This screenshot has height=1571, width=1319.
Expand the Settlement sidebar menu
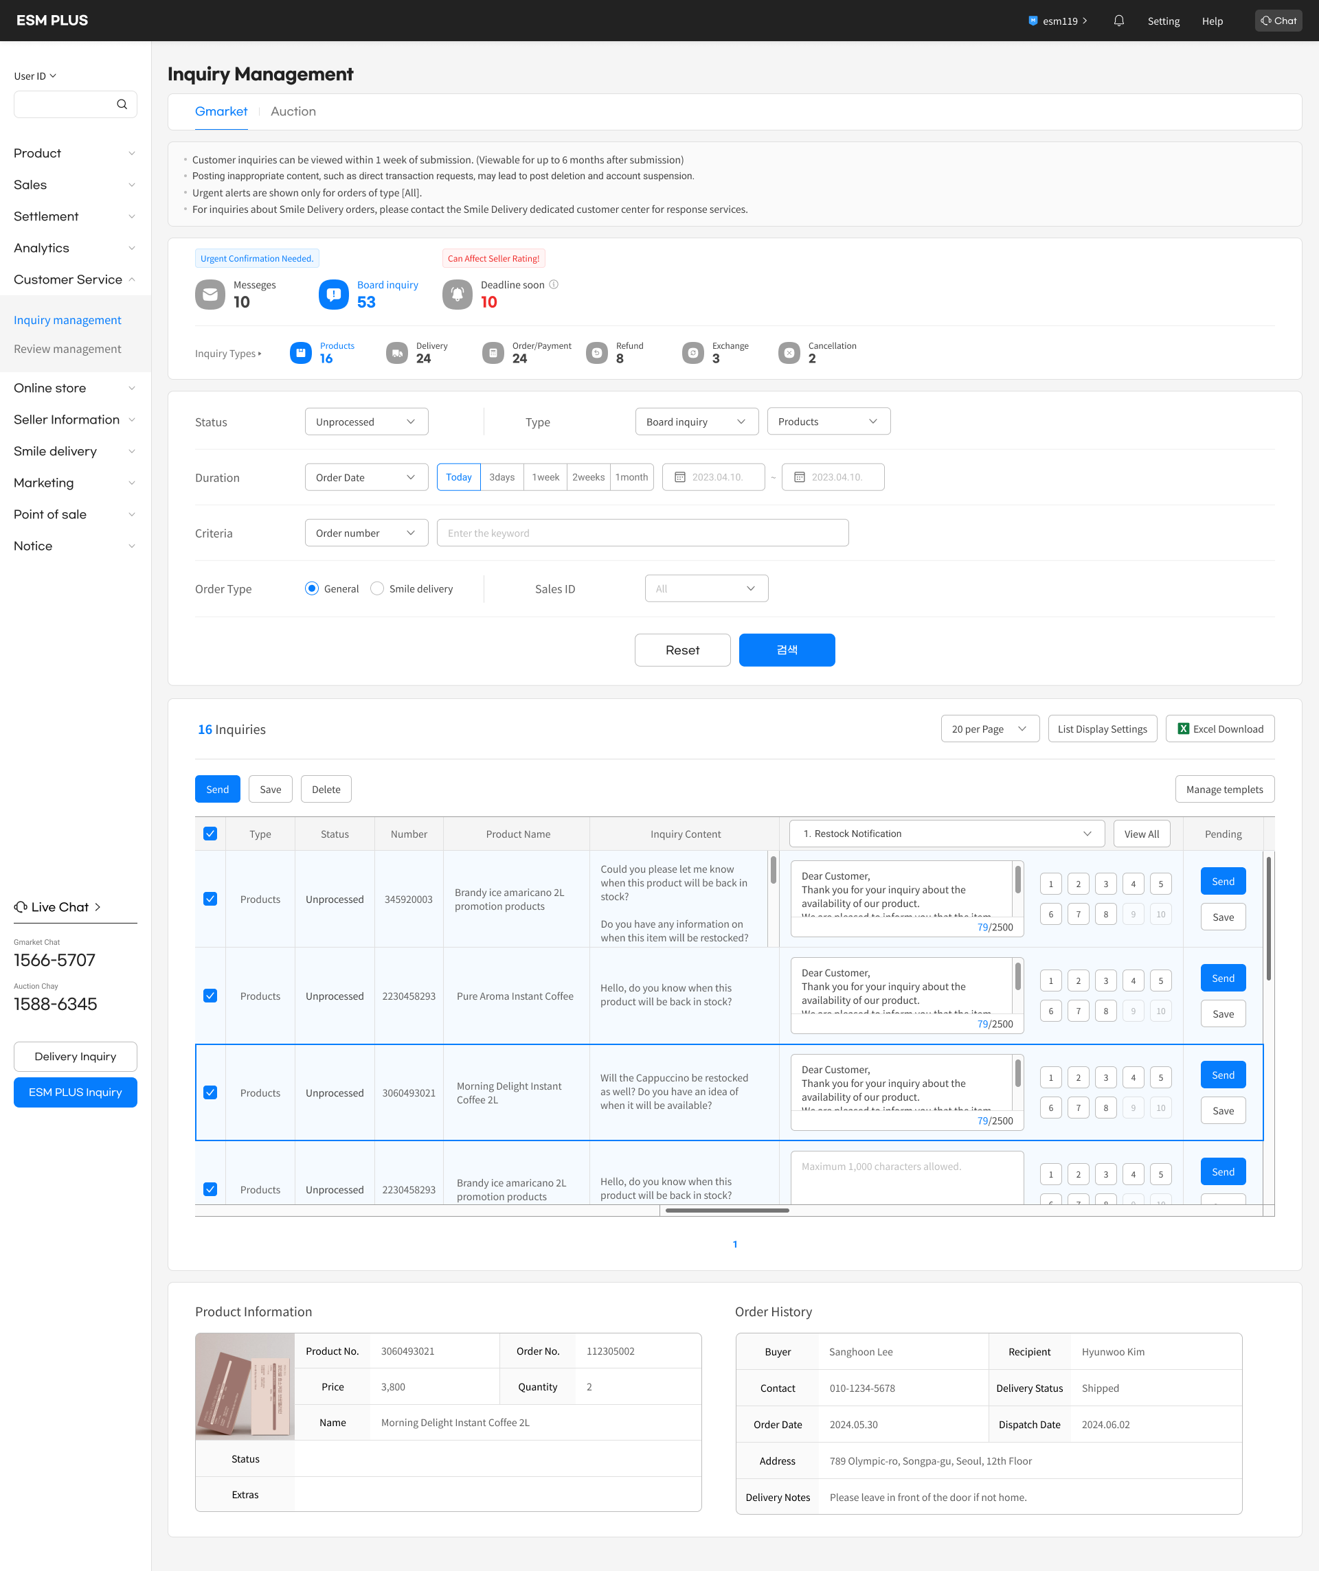[75, 216]
